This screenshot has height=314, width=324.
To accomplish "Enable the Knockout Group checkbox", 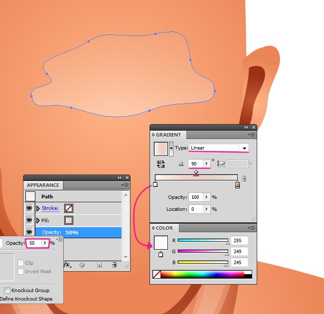I will pos(7,290).
